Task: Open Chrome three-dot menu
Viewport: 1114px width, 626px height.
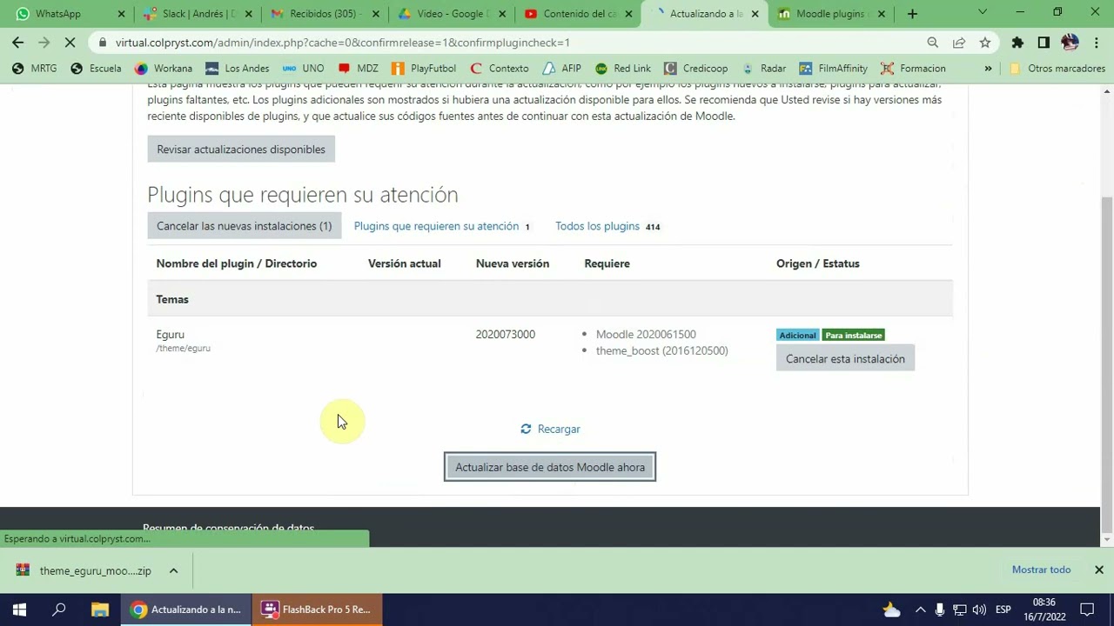Action: [1096, 43]
